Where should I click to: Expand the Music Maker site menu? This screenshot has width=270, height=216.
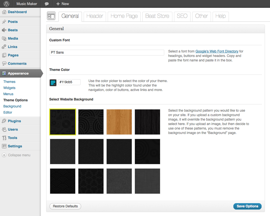[x=27, y=4]
